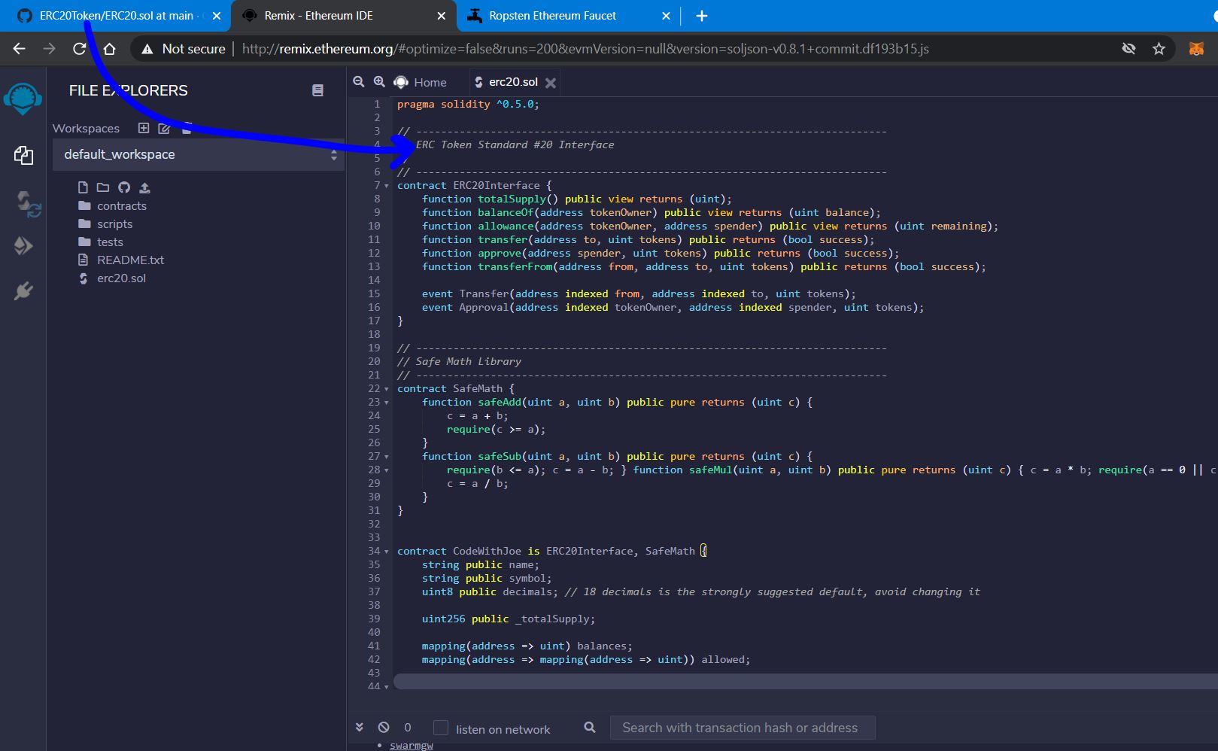1218x751 pixels.
Task: Switch to the Home editor tab
Action: [420, 82]
